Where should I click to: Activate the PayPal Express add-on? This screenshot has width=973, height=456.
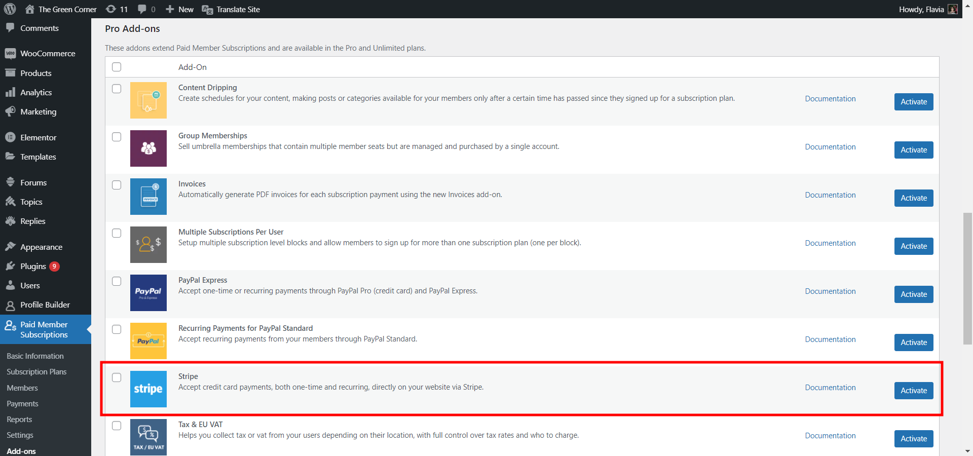pyautogui.click(x=914, y=294)
